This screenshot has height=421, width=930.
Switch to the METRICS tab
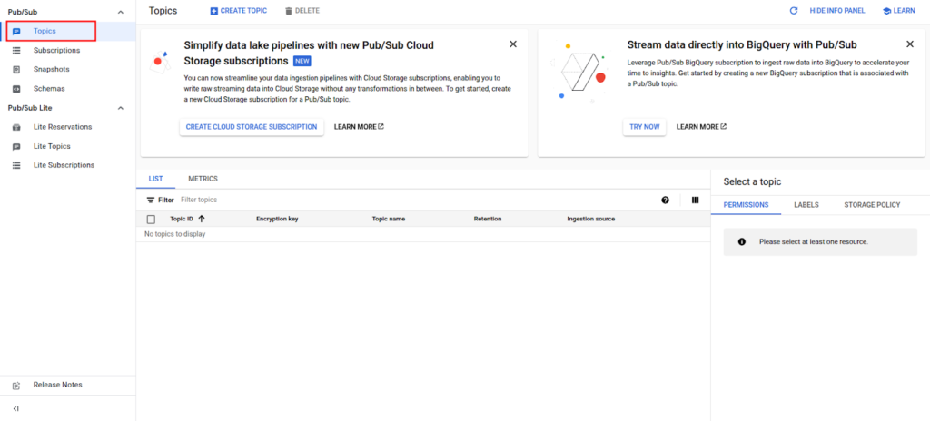pos(203,179)
